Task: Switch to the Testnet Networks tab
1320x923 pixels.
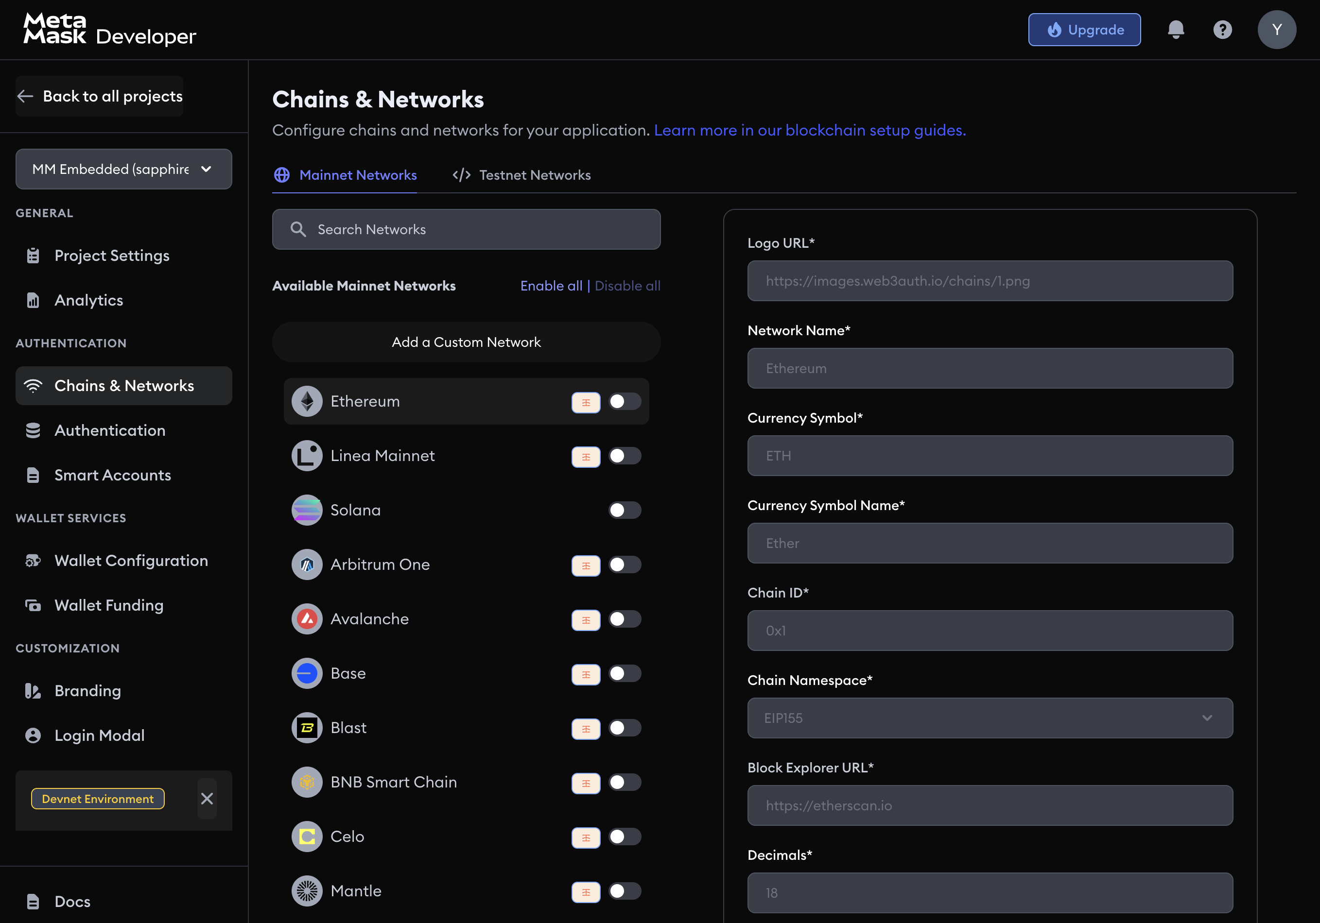Action: point(521,175)
